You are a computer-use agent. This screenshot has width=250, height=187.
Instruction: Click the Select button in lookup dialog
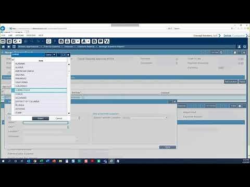pos(41,118)
